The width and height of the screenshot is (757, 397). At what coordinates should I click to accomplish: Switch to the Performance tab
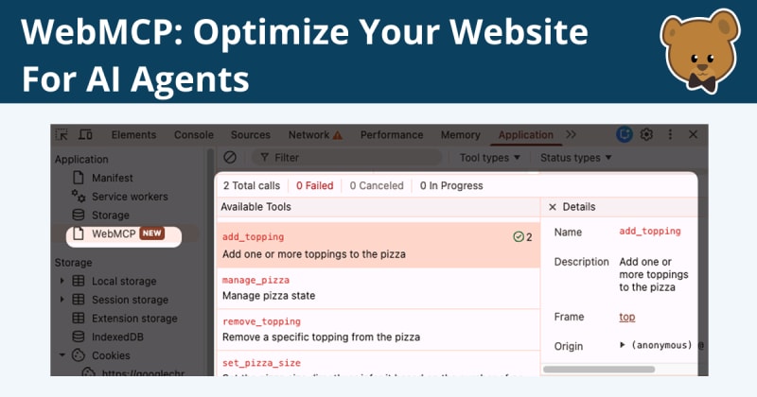tap(392, 135)
